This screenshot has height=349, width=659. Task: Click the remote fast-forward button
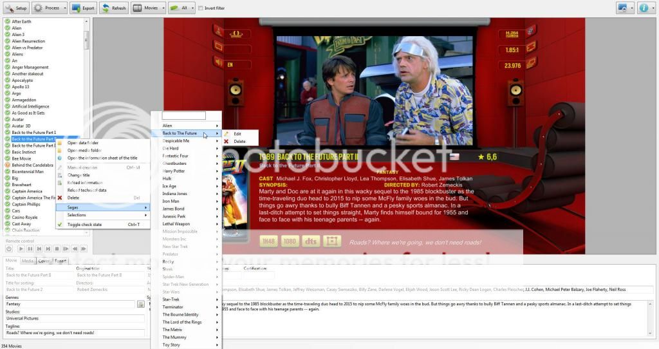84,249
